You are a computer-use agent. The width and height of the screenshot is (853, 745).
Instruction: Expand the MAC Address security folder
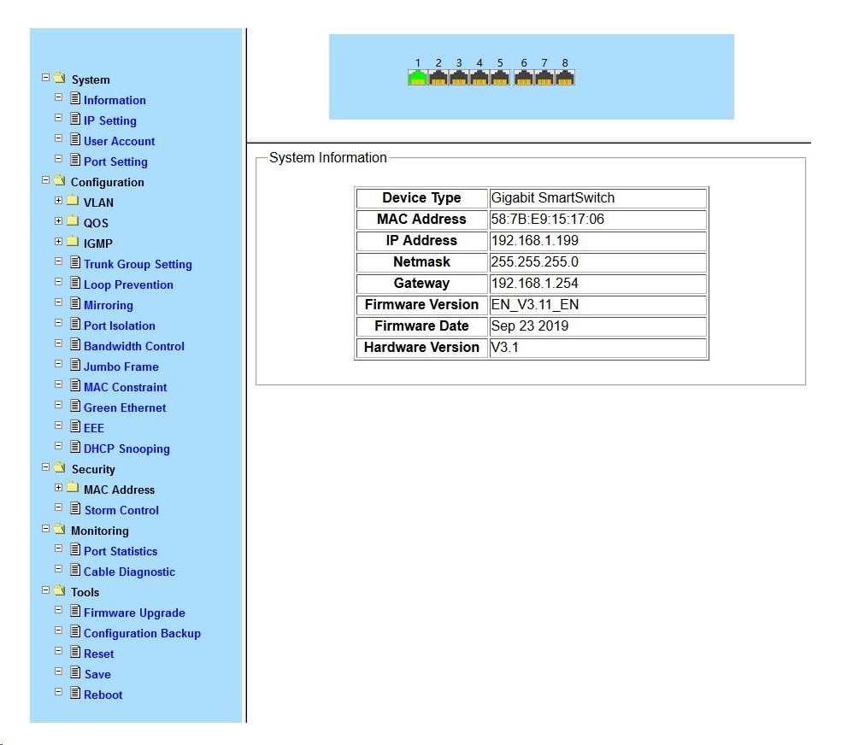[x=58, y=487]
